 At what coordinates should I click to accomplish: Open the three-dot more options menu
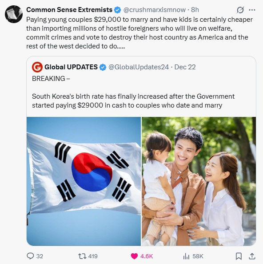pos(252,10)
